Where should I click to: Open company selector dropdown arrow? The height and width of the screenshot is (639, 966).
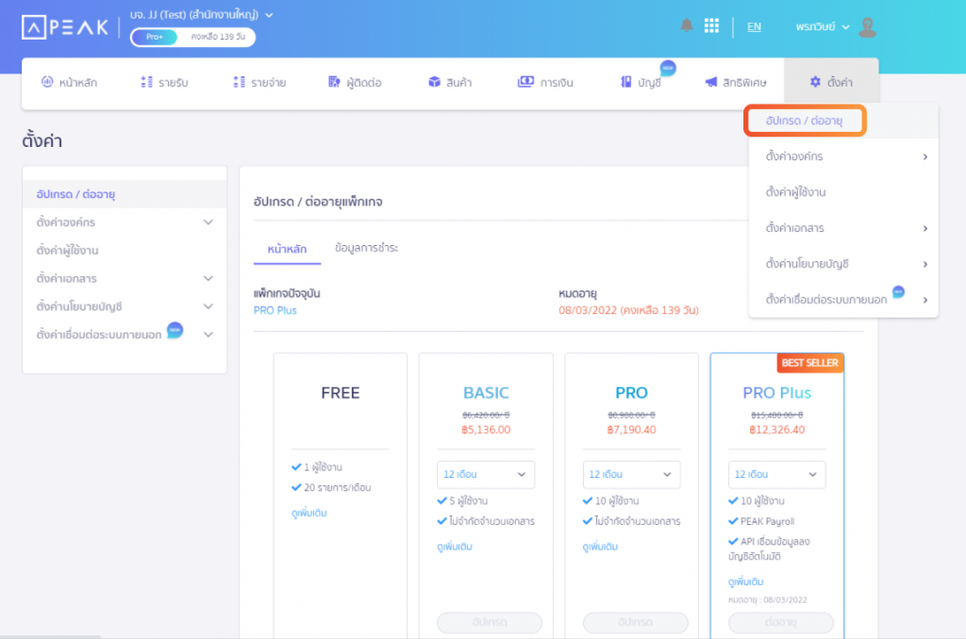pos(269,15)
